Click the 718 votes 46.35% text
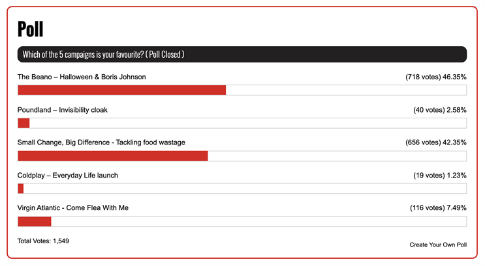Image resolution: width=485 pixels, height=266 pixels. (x=436, y=77)
